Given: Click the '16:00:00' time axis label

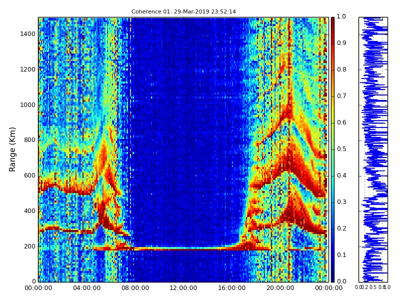Looking at the screenshot, I should (232, 288).
